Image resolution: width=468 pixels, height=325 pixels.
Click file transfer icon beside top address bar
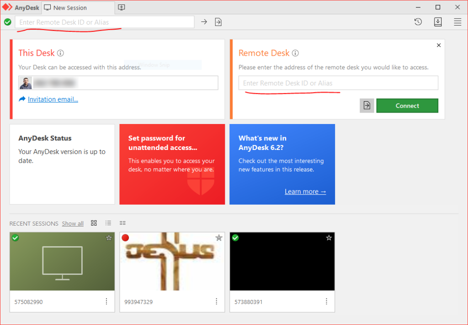point(218,22)
